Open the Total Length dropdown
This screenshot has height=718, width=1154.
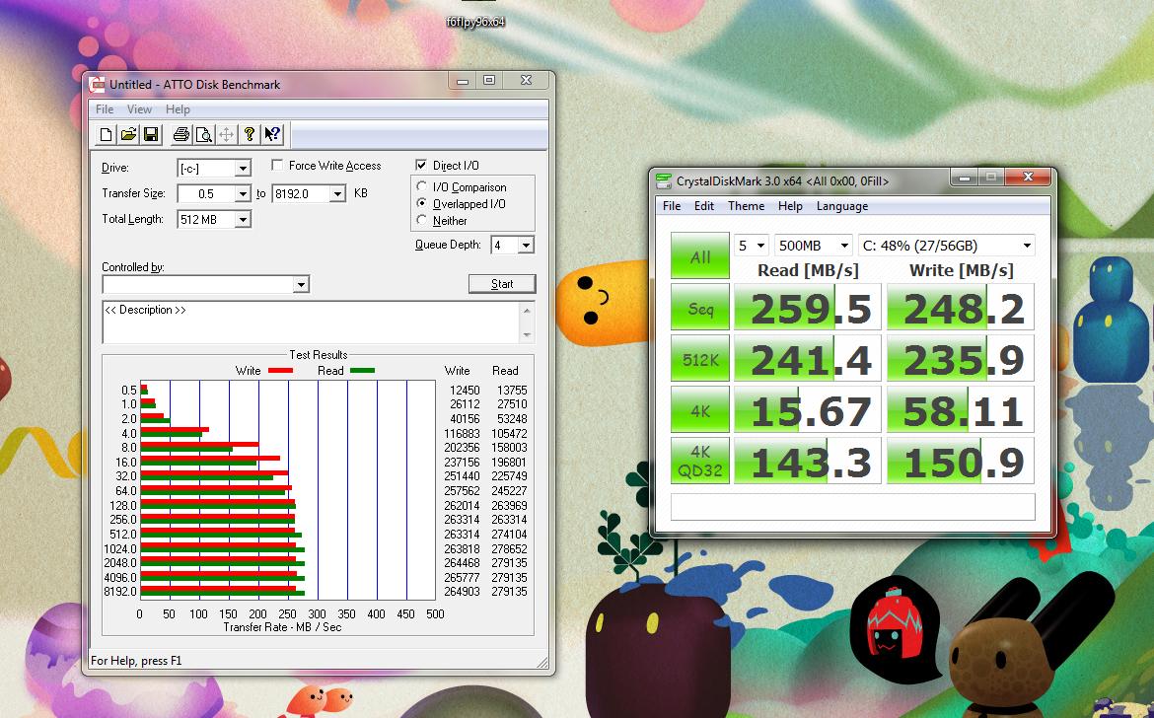coord(242,220)
